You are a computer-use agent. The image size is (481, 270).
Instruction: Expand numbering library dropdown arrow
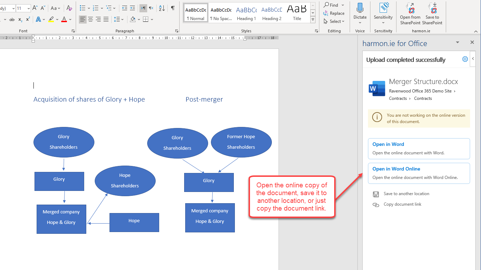[102, 8]
